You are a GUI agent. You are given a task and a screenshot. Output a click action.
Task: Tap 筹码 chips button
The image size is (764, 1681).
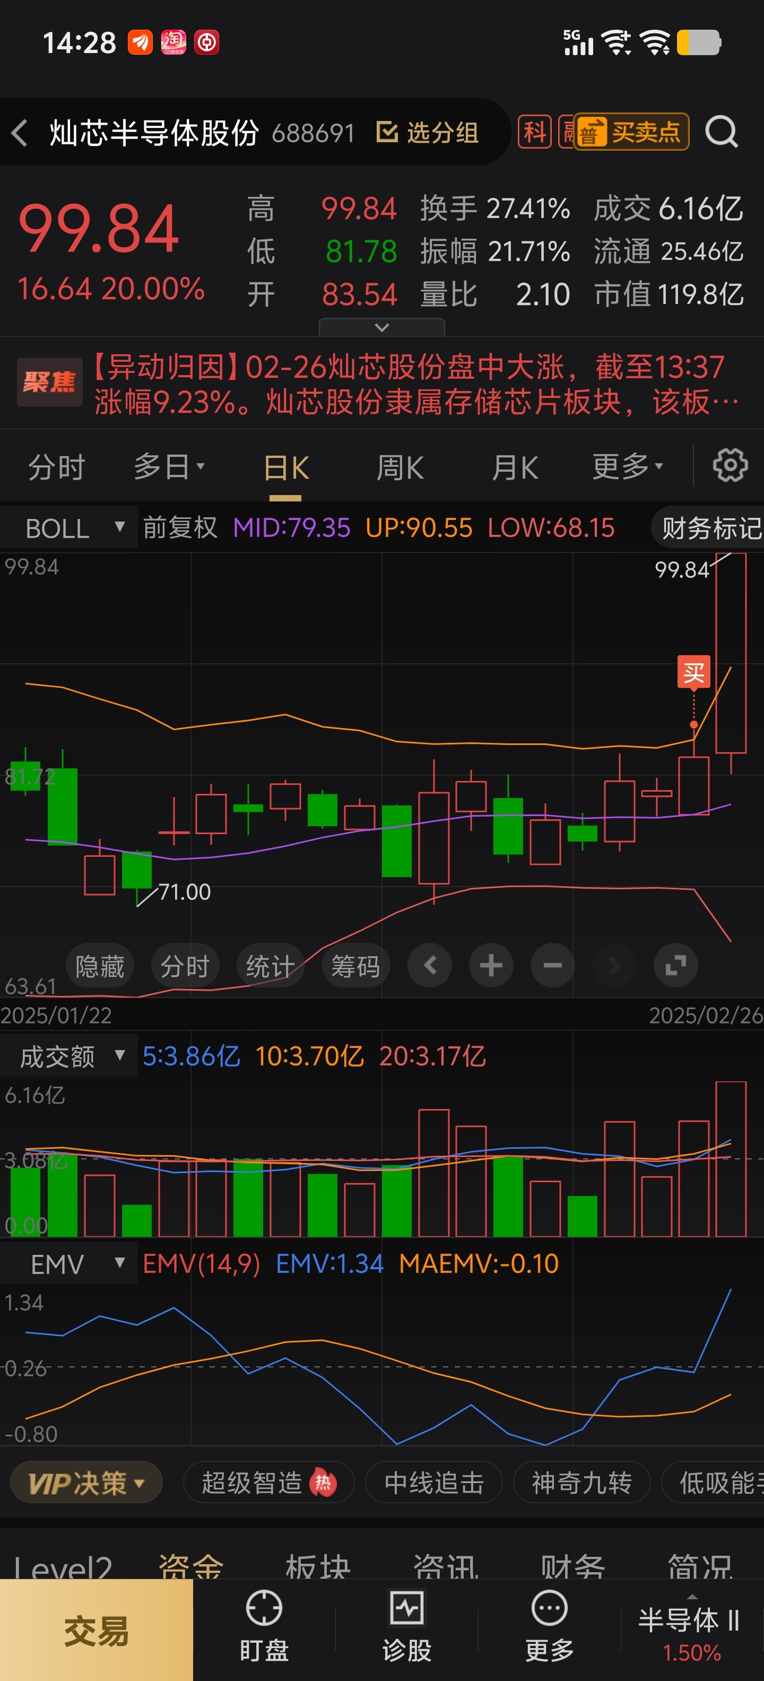(x=355, y=965)
